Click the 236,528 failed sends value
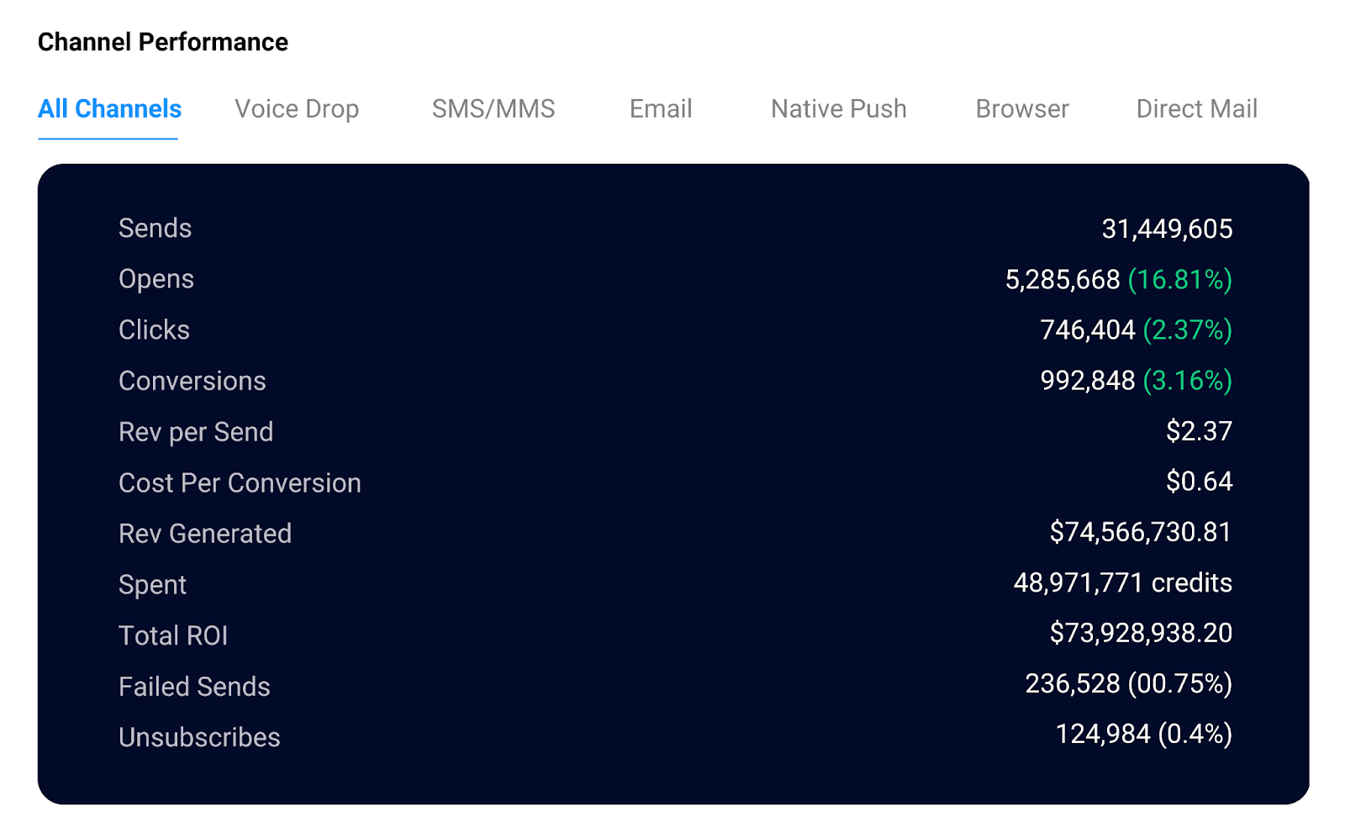 [x=1073, y=683]
